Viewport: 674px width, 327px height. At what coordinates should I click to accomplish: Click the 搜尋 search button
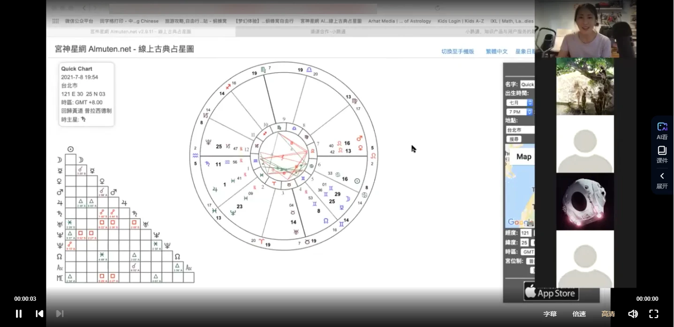pos(514,139)
